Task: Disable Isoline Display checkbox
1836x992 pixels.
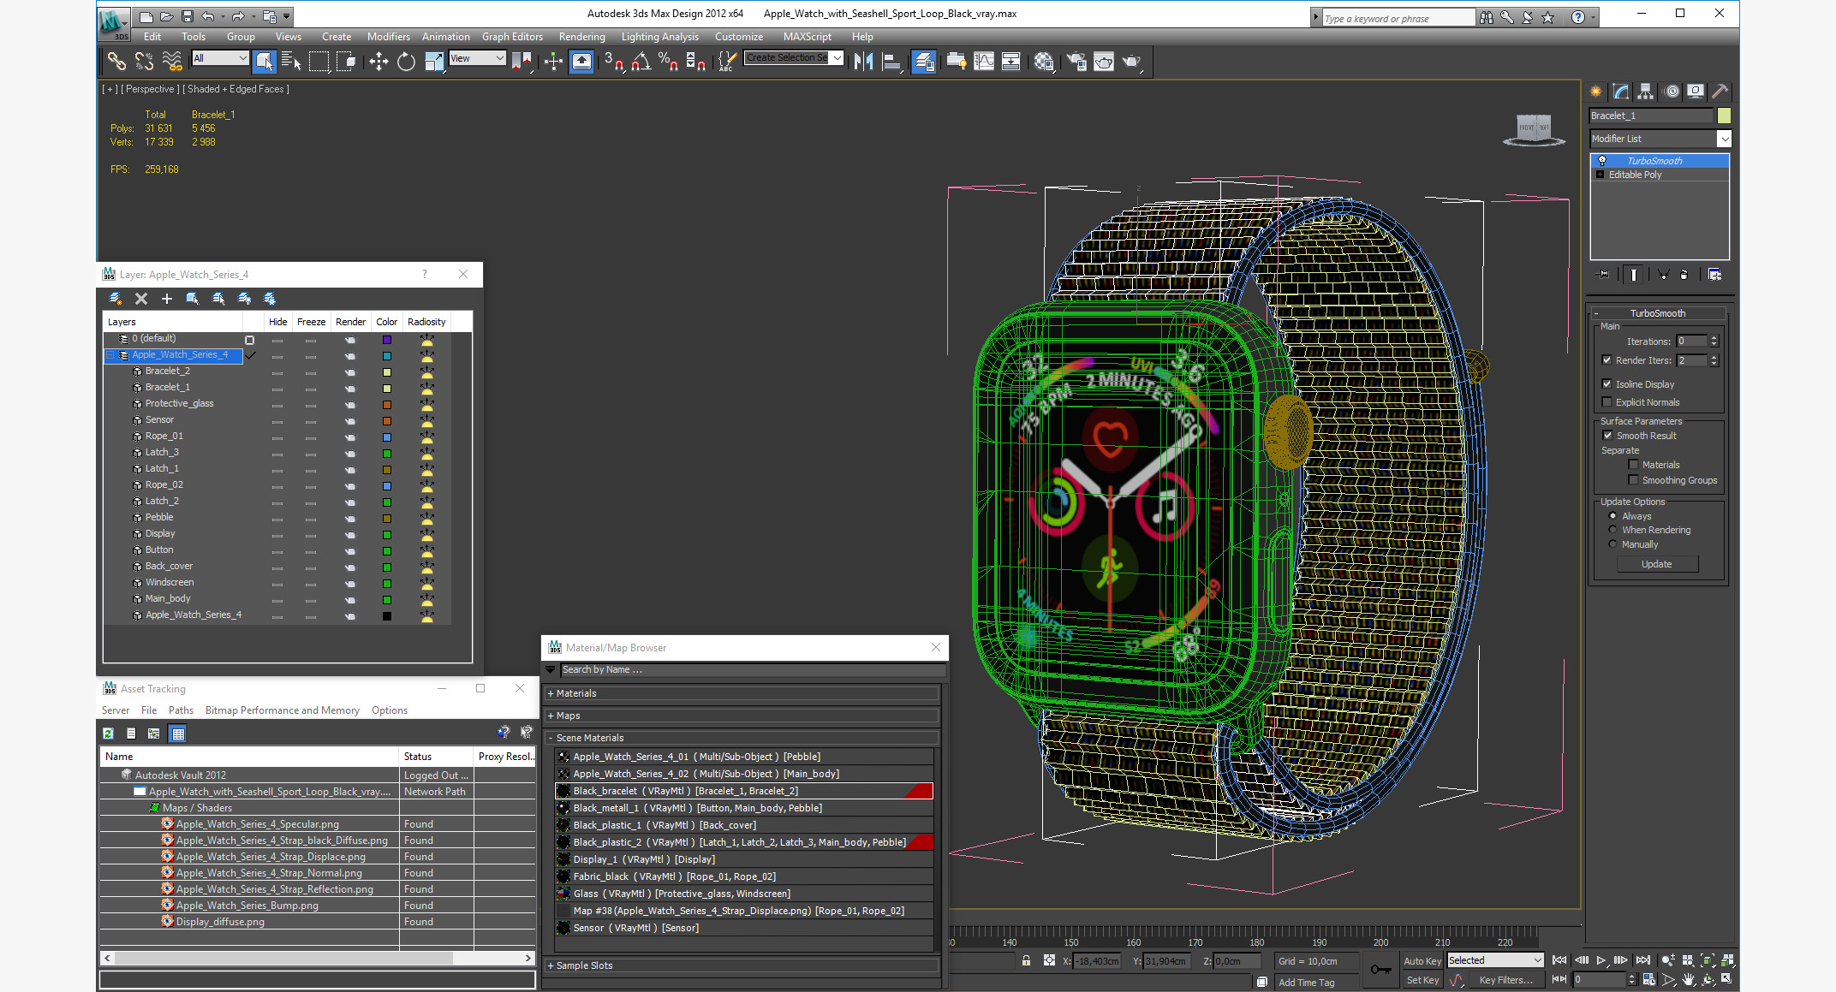Action: pos(1607,384)
